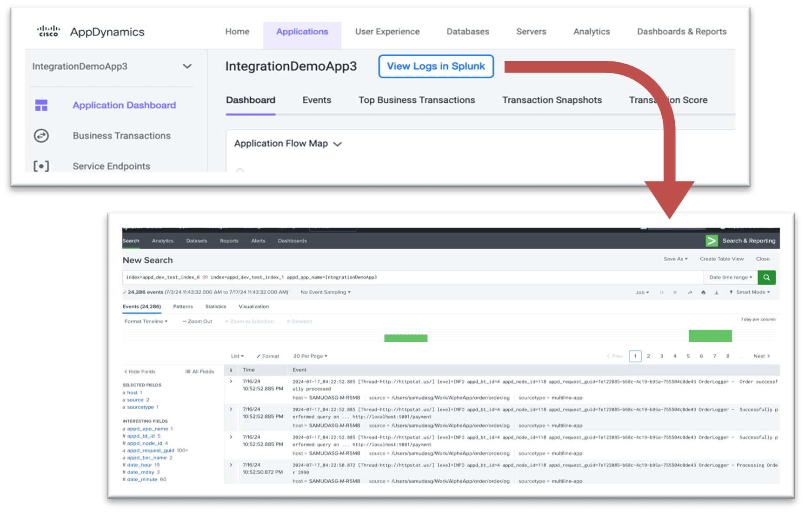
Task: Open the IntegrationDemoApp3 application dropdown
Action: click(187, 66)
